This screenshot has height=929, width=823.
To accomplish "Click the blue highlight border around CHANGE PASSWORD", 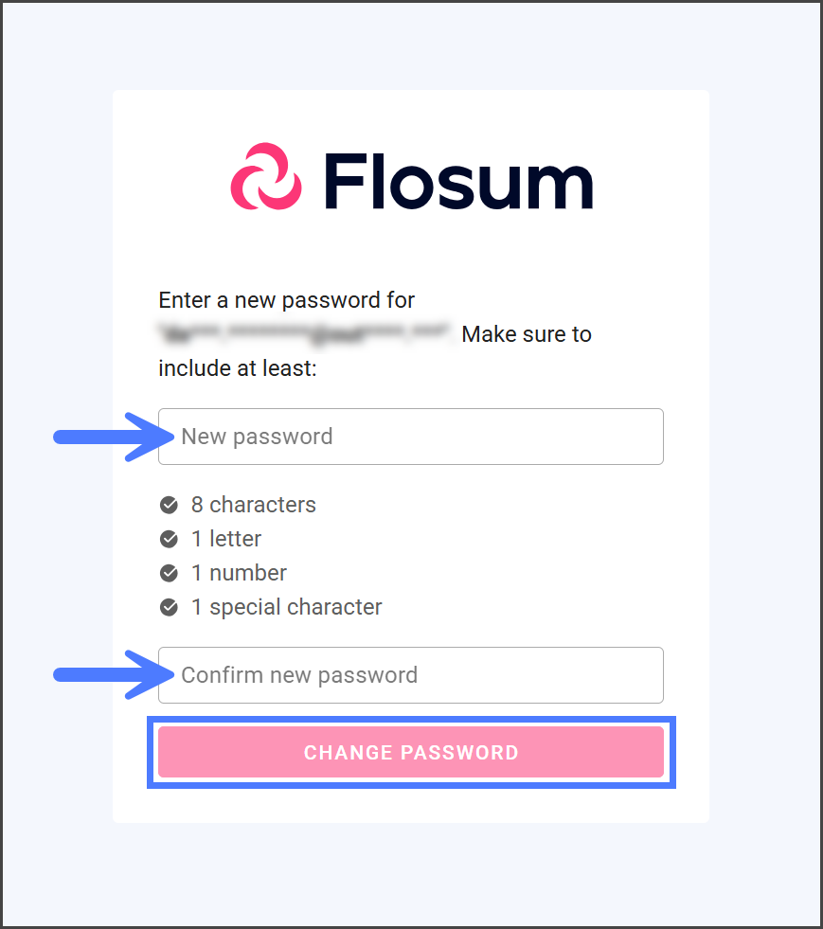I will pos(411,721).
